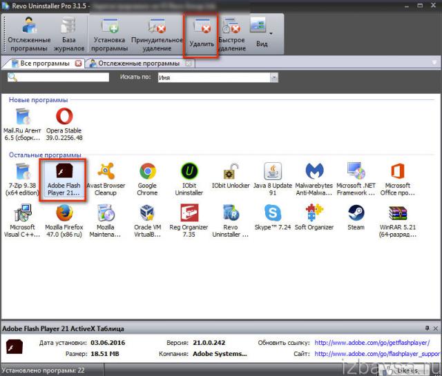
Task: Click Быстрое удаление (Quick Uninstall) icon
Action: click(x=231, y=34)
